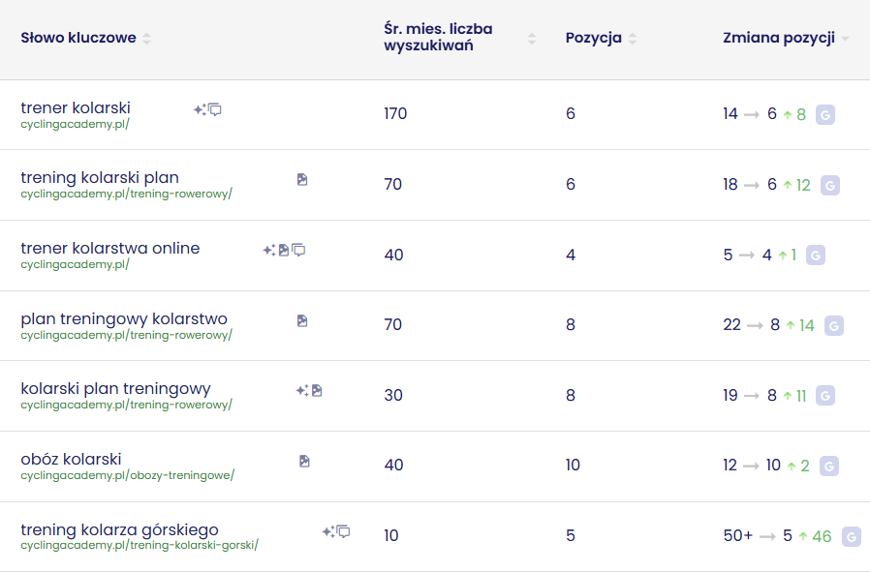Image resolution: width=870 pixels, height=572 pixels.
Task: Click the chat bubbles icon for 'trening kolarza górskiego'
Action: click(x=343, y=531)
